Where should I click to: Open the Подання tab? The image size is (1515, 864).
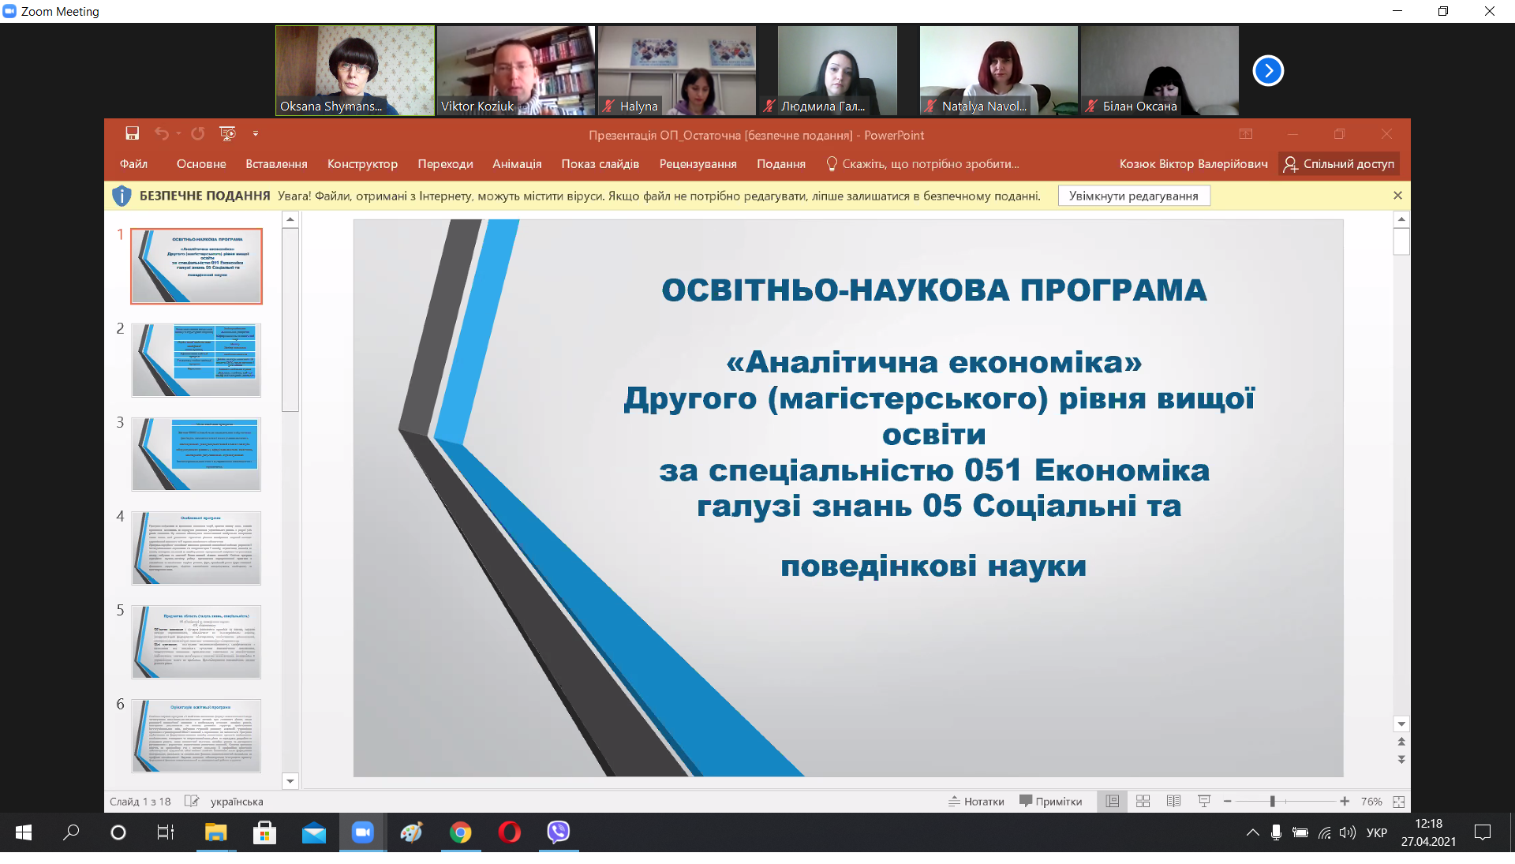(780, 164)
